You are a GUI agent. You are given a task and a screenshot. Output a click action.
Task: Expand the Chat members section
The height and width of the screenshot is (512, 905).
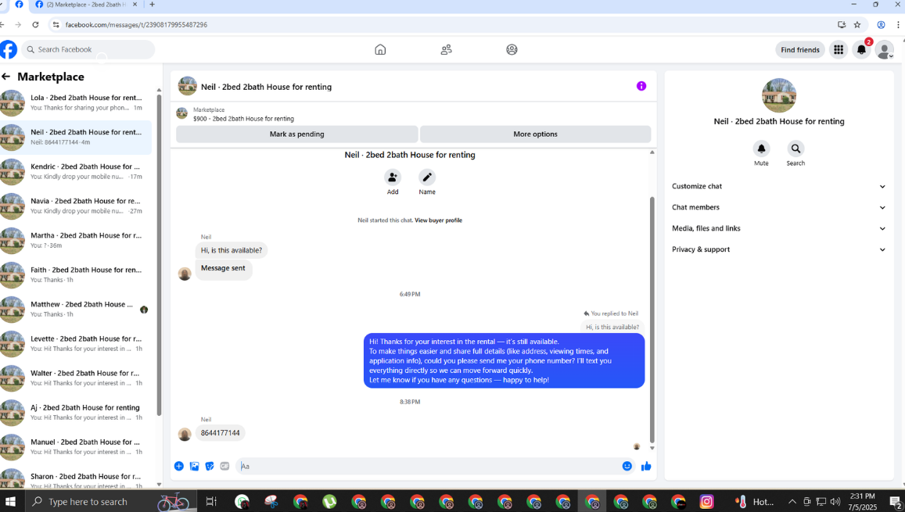point(778,208)
